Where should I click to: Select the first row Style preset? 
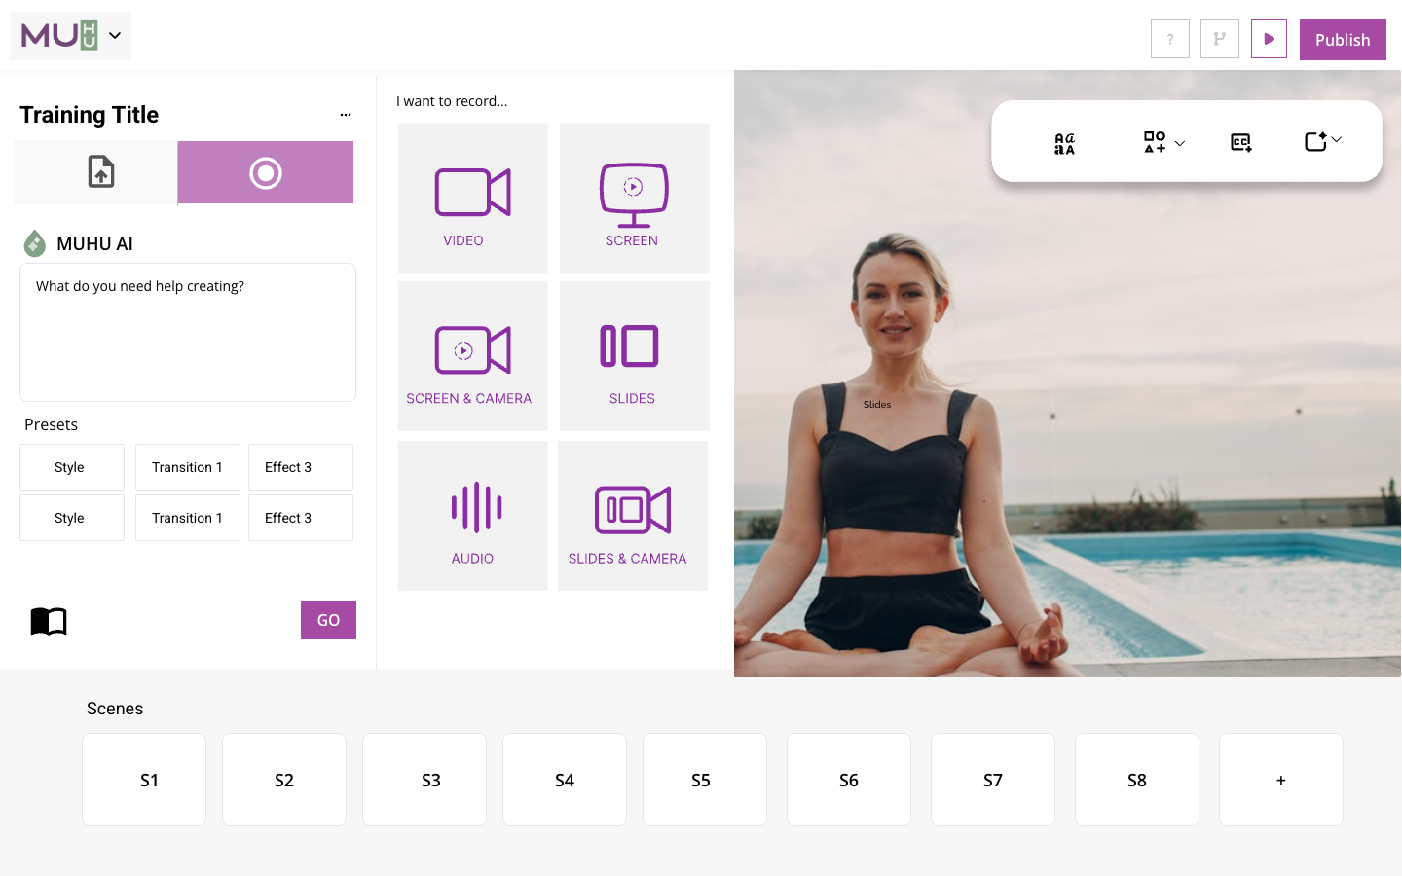[x=72, y=467]
